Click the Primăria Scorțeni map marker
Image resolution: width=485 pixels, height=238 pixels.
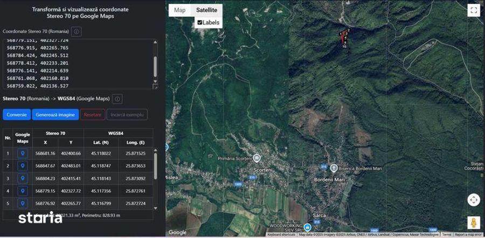click(257, 158)
